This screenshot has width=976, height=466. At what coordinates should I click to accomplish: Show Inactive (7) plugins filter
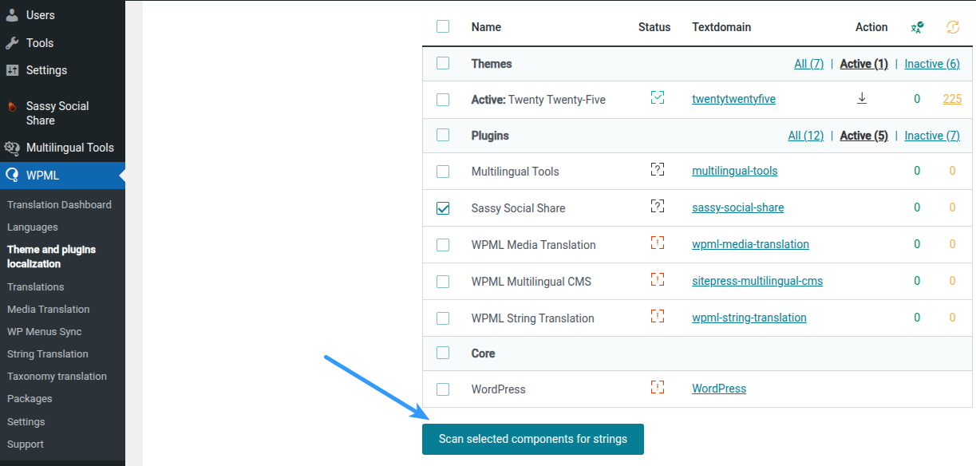(932, 136)
